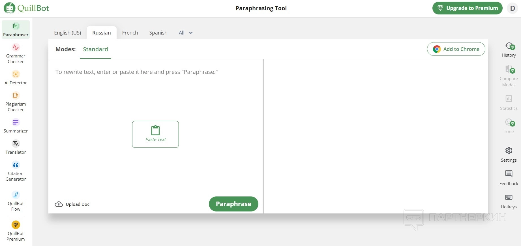
Task: Open the Feedback form
Action: tap(509, 178)
